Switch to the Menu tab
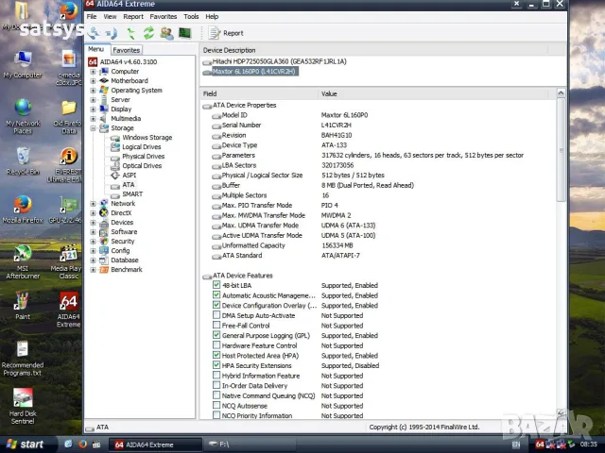This screenshot has height=453, width=605. 95,49
